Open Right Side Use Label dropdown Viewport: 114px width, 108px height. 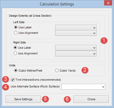pos(76,48)
